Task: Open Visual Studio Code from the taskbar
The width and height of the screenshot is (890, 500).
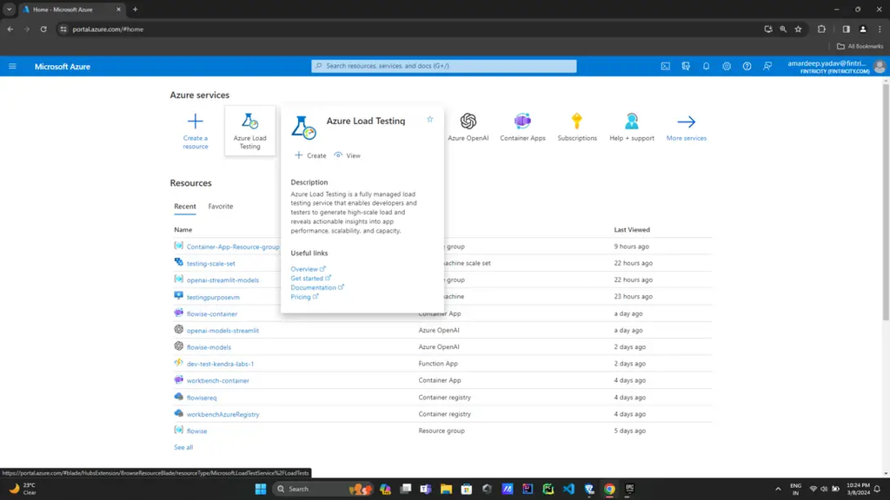Action: (568, 489)
